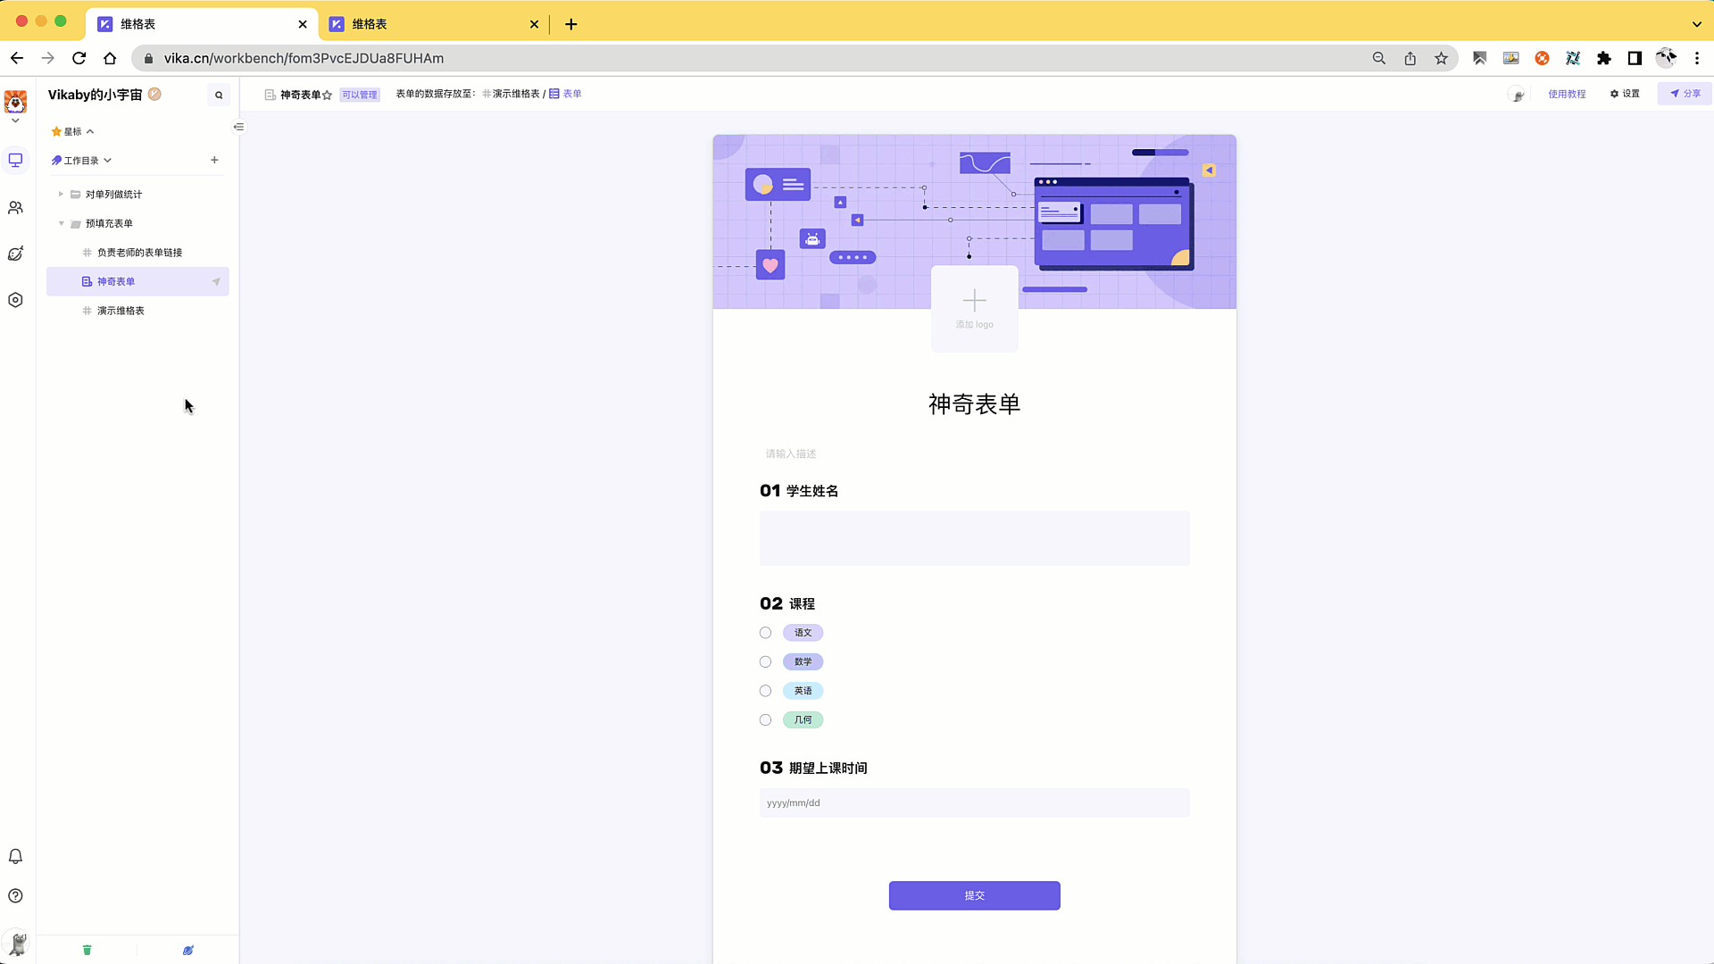
Task: Click the 可以管理 permission tag
Action: tap(360, 95)
